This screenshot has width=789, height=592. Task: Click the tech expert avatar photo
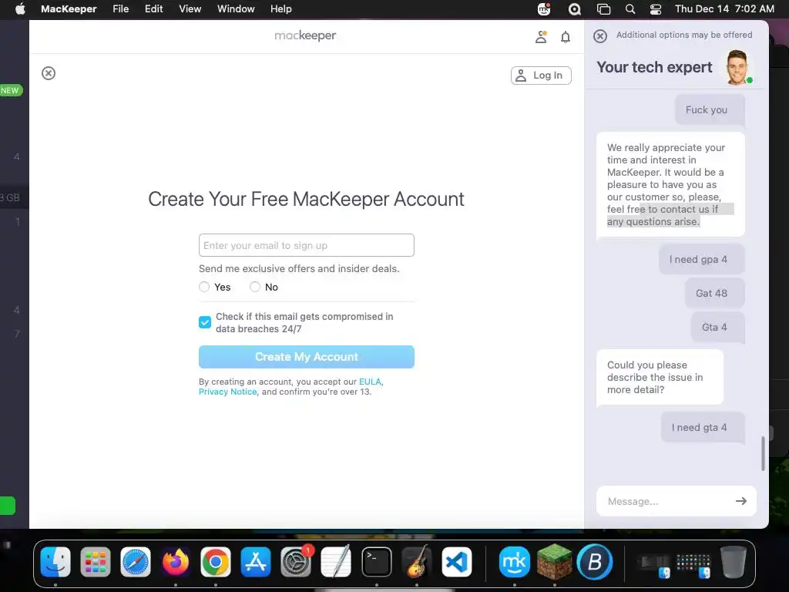(x=737, y=68)
